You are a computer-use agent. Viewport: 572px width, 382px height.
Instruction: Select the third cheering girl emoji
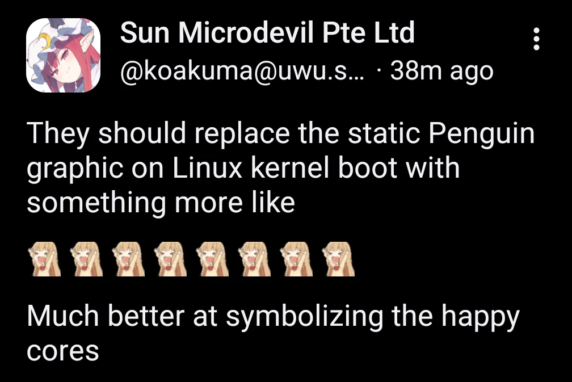tap(128, 259)
